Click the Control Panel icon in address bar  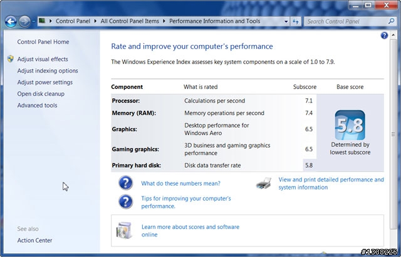[x=42, y=21]
